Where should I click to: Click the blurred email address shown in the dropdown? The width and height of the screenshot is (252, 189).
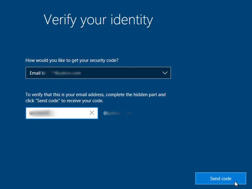61,73
